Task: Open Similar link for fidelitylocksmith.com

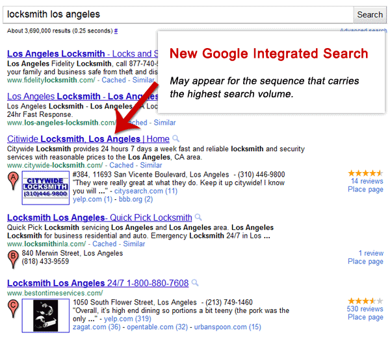Action: (143, 80)
